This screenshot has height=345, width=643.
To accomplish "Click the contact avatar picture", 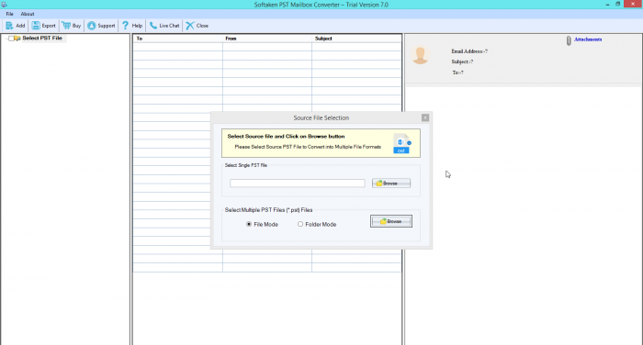I will coord(420,55).
